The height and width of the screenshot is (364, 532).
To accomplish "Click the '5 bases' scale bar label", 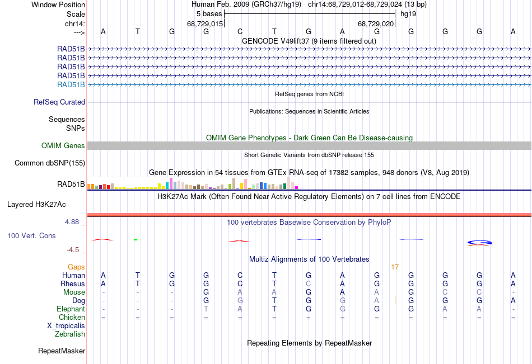I will (209, 14).
